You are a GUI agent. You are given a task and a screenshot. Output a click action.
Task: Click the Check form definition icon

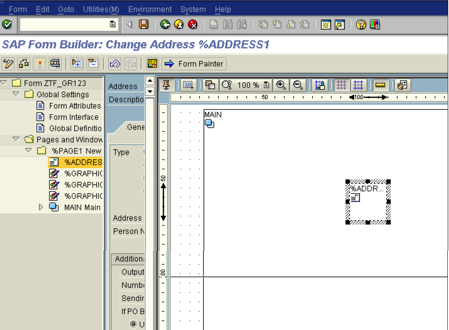[x=24, y=63]
